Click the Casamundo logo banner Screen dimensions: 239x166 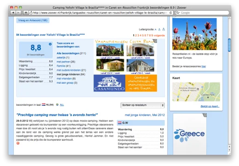(x=110, y=83)
